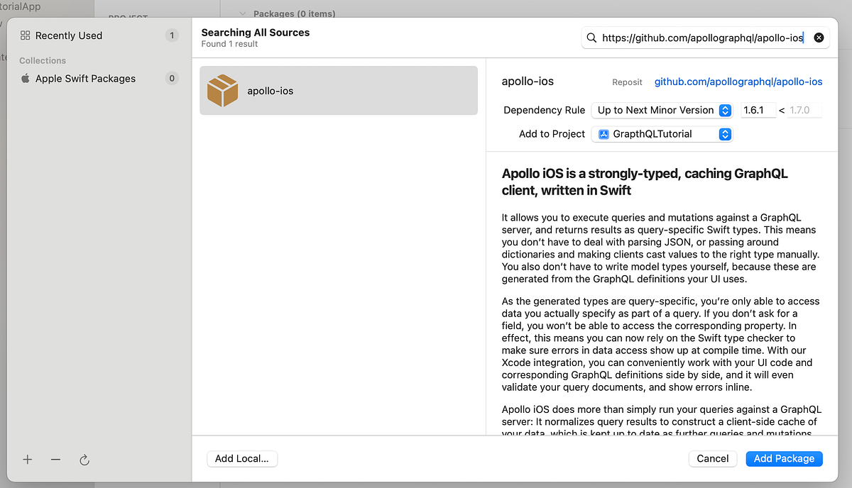Click the remove (−) icon in bottom sidebar
Viewport: 852px width, 488px height.
(55, 460)
